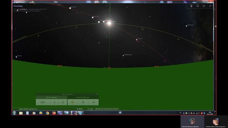Open the yellow cloud app on the taskbar

point(41,113)
